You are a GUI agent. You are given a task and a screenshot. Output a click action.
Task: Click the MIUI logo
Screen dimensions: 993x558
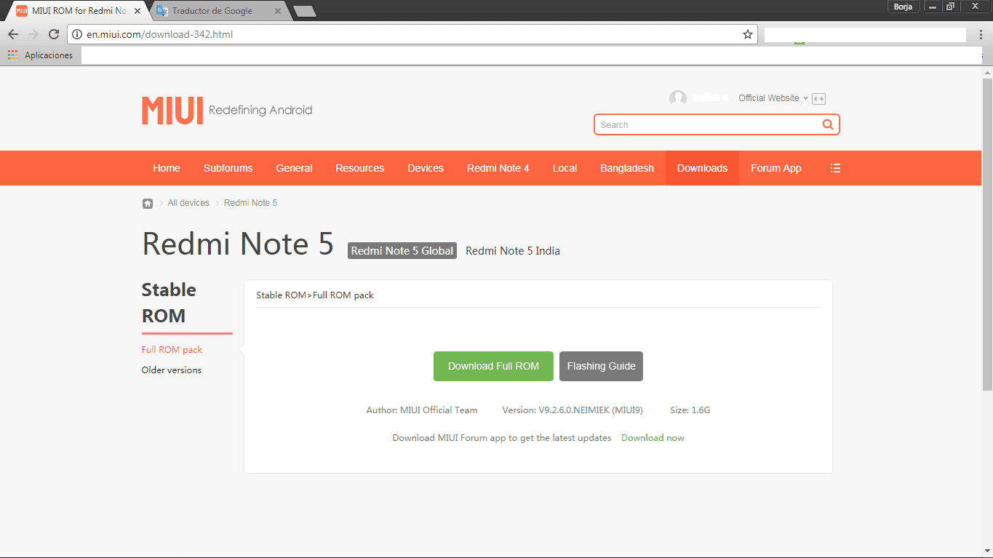click(x=172, y=111)
